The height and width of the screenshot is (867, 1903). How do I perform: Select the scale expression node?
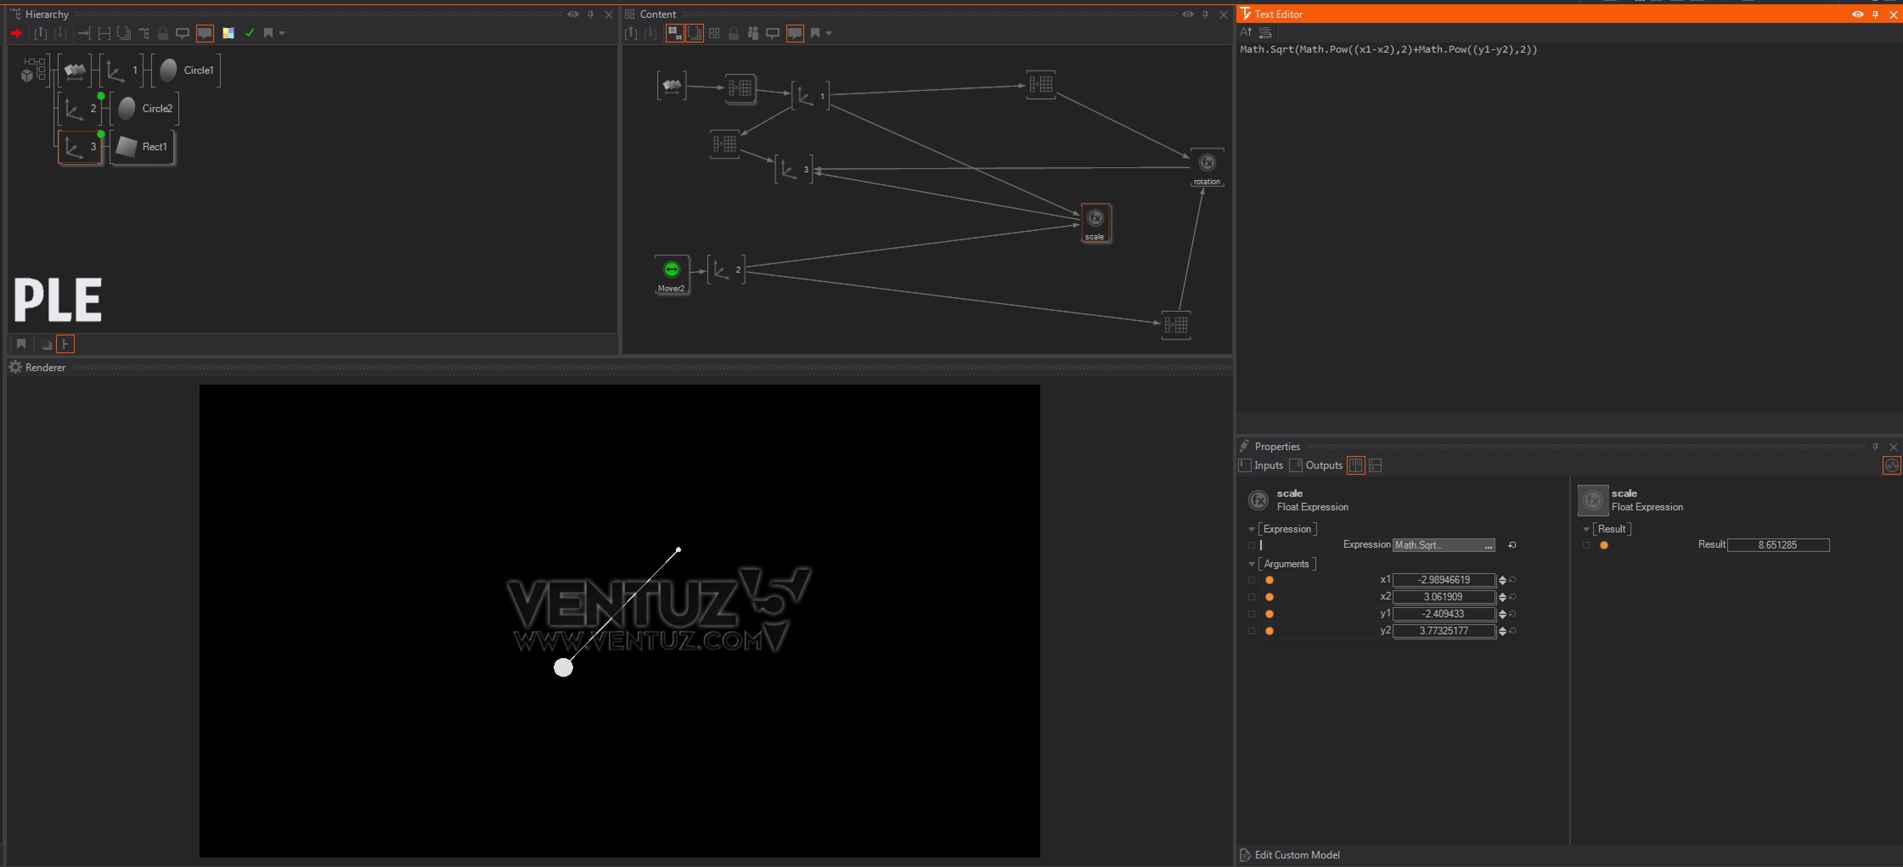[x=1095, y=219]
